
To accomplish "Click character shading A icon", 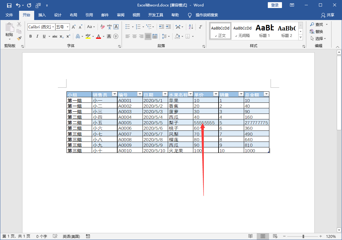I will click(x=109, y=36).
